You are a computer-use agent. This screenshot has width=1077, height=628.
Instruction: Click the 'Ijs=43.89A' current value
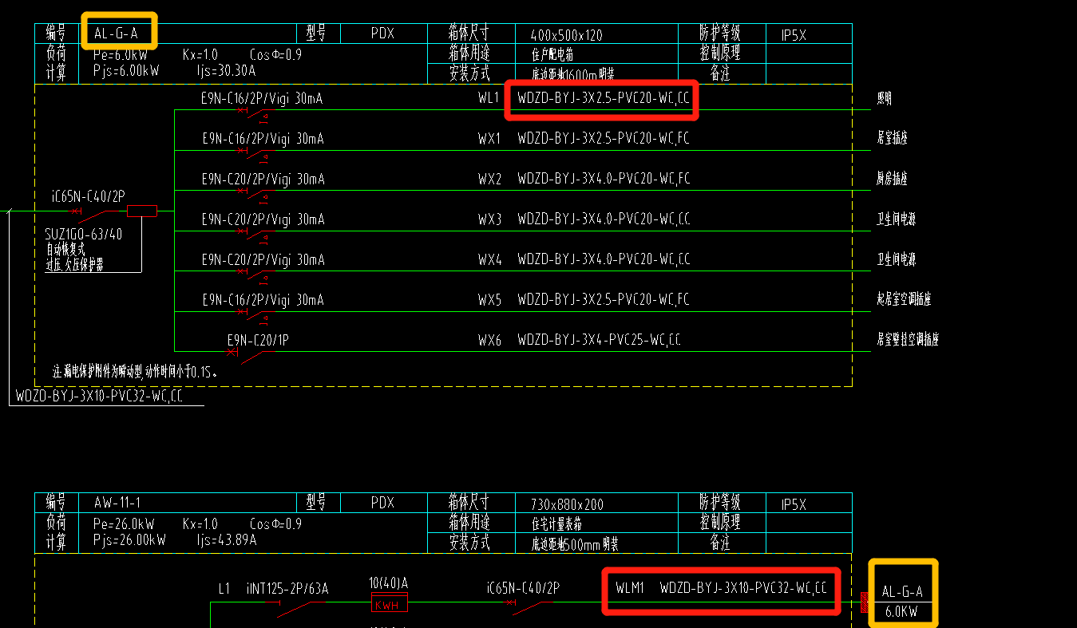click(226, 540)
